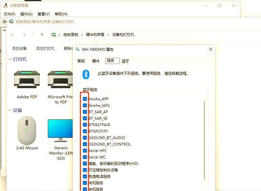Collapse the 打印机 group
The width and height of the screenshot is (261, 191).
point(10,59)
